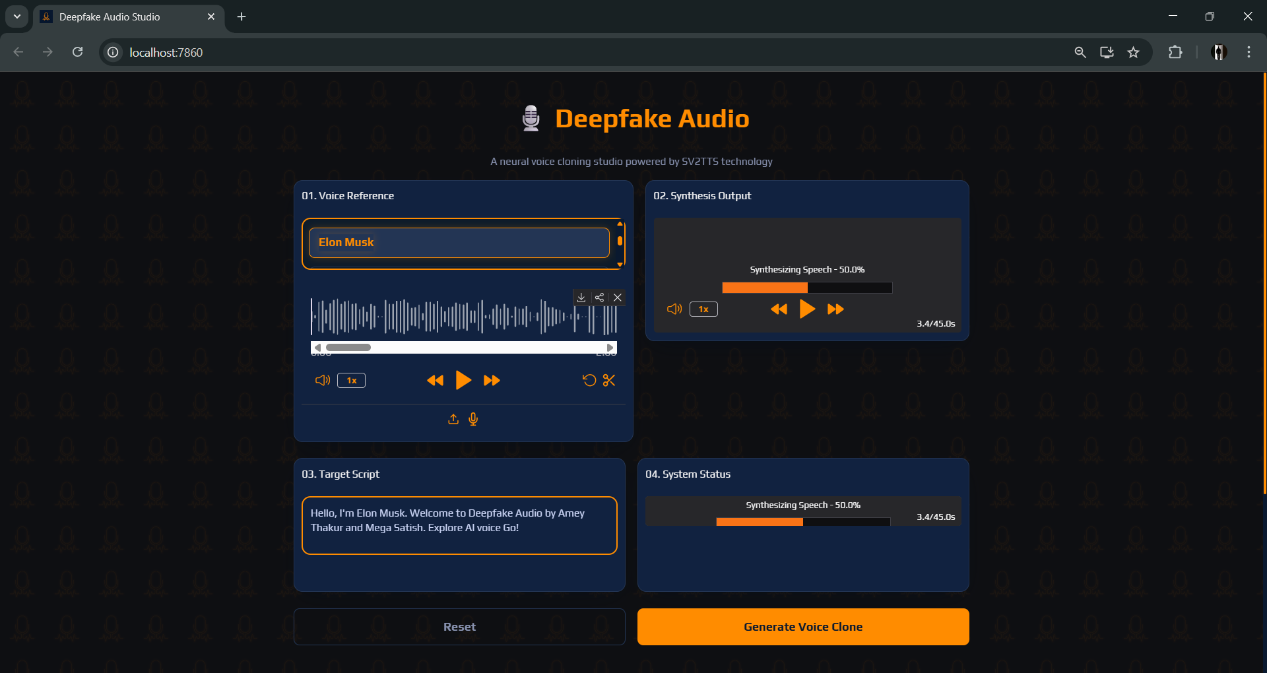Open the browser extensions menu
The image size is (1267, 673).
tap(1175, 52)
